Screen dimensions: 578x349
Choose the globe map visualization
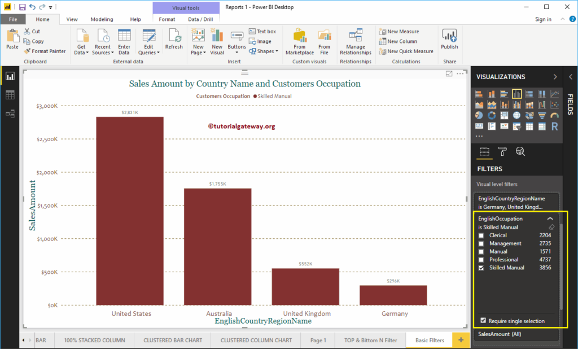tap(516, 115)
